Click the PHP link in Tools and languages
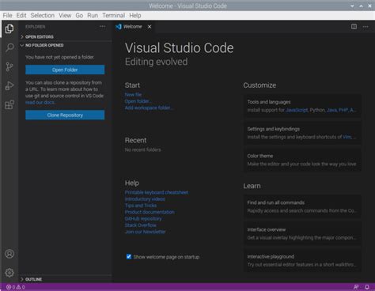375x291 pixels. point(343,110)
